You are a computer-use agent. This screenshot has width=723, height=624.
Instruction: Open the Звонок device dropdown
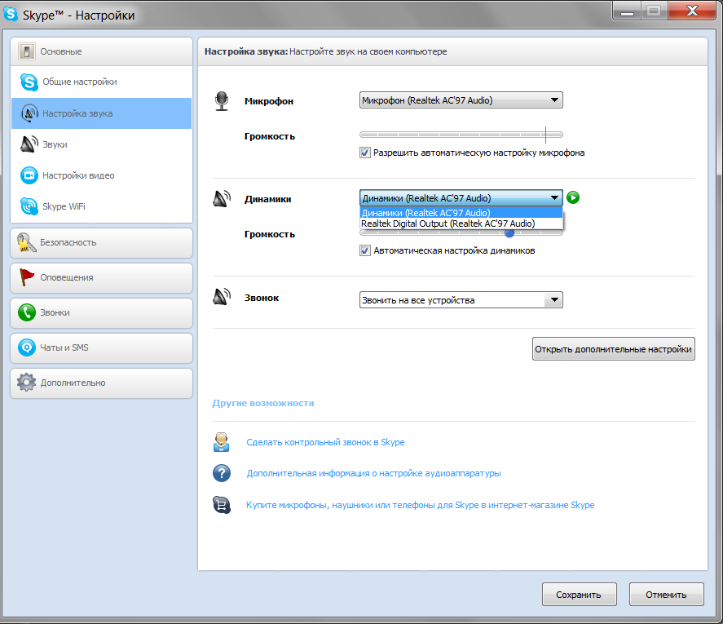coord(461,300)
